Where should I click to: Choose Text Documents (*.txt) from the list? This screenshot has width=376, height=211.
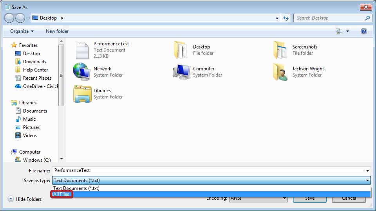[211, 188]
